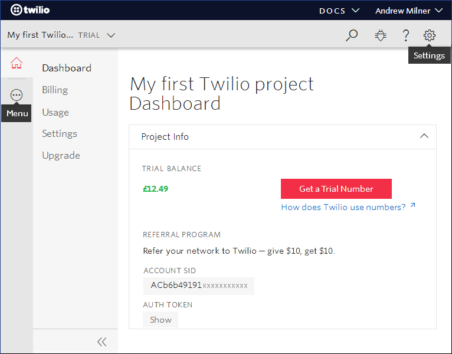Click the ACCOUNT SID label
Viewport: 452px width, 354px height.
pyautogui.click(x=169, y=270)
